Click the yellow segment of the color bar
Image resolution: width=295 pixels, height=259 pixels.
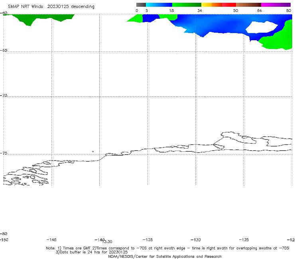pyautogui.click(x=206, y=5)
